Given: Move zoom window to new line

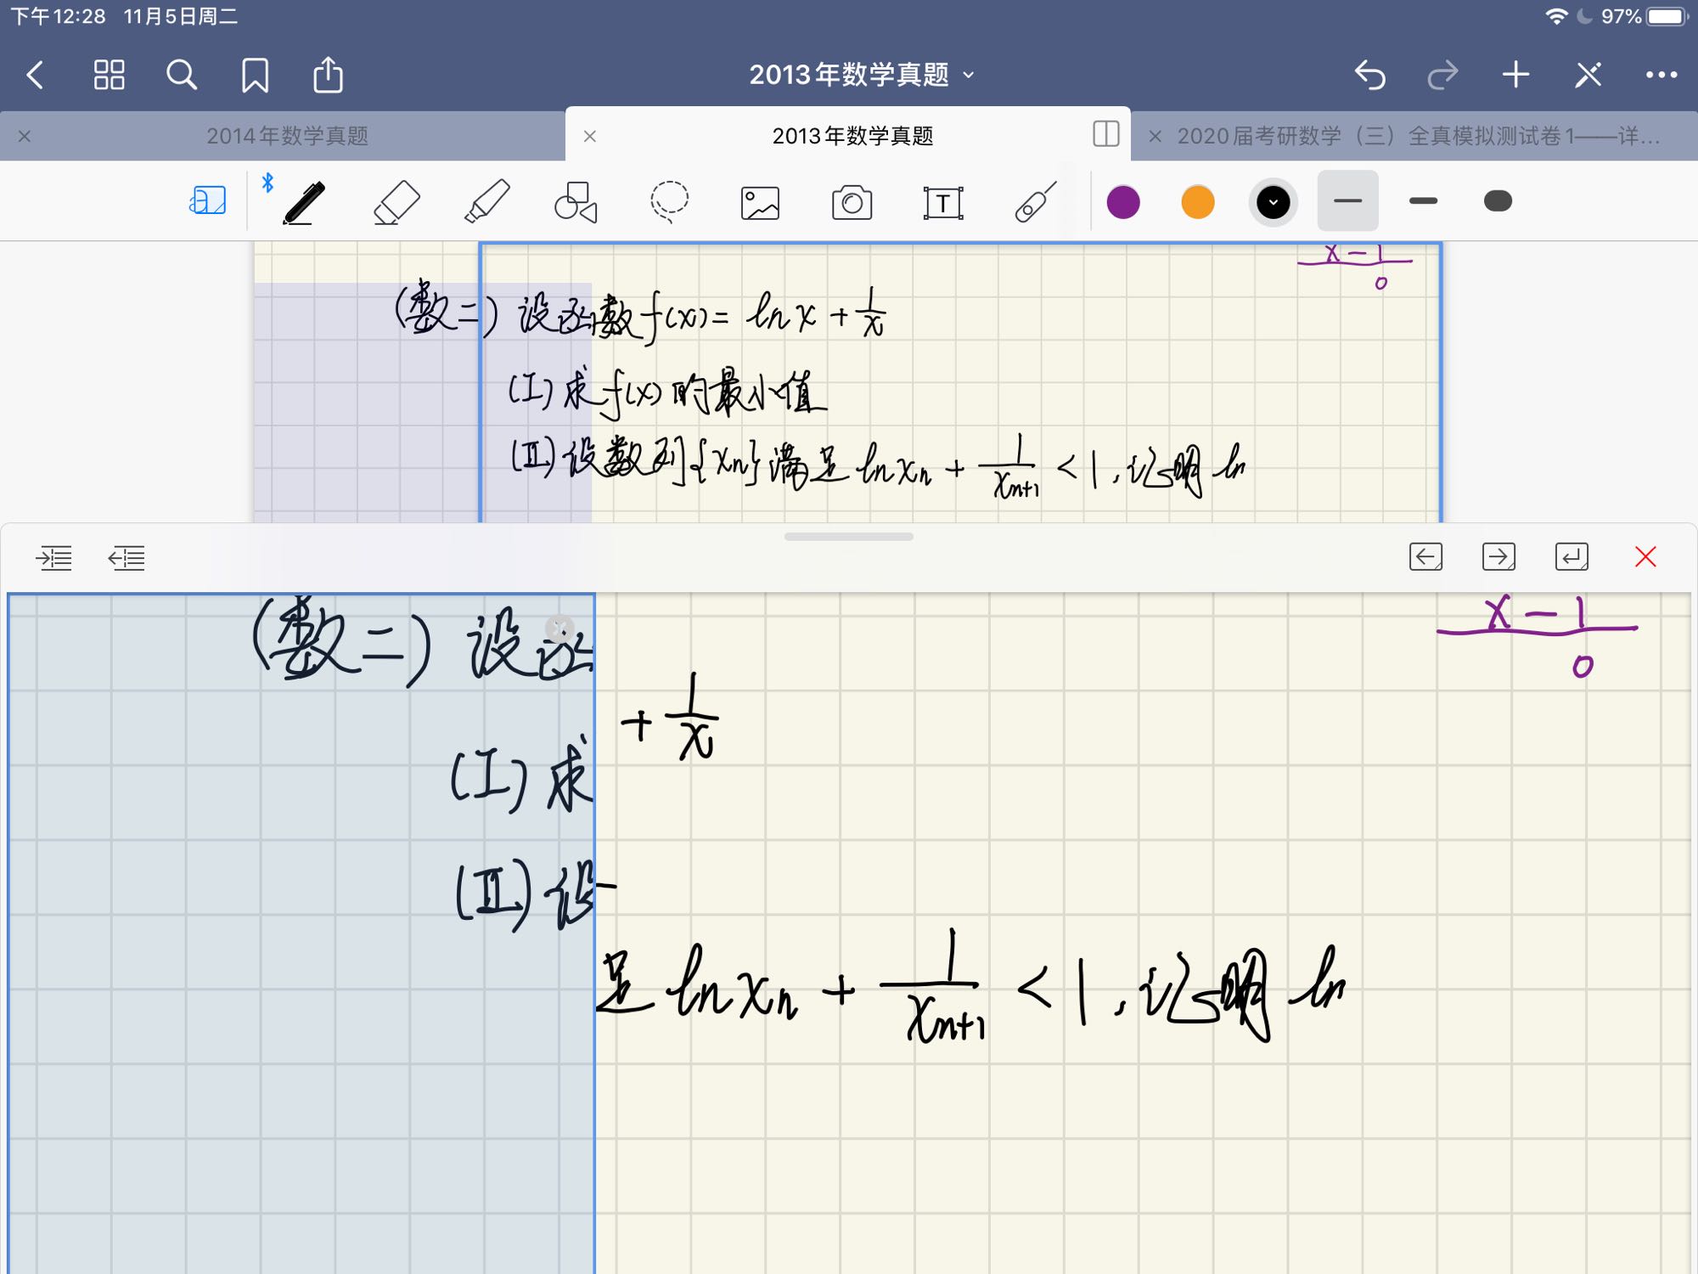Looking at the screenshot, I should (x=1571, y=557).
